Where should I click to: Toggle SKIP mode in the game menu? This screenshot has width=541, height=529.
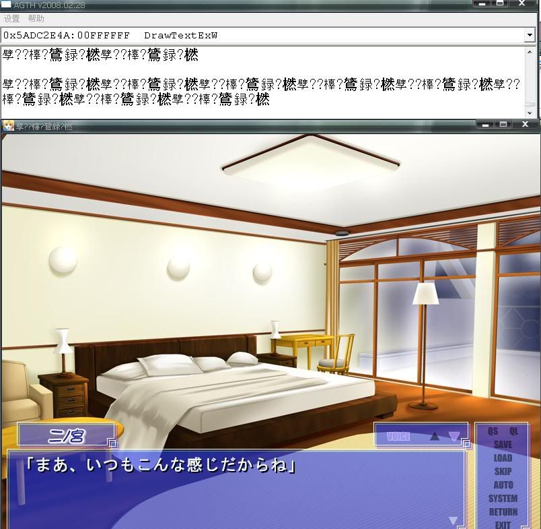(x=503, y=472)
